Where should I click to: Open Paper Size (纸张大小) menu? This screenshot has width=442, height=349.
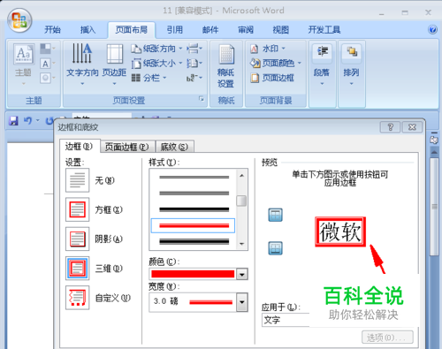[156, 63]
